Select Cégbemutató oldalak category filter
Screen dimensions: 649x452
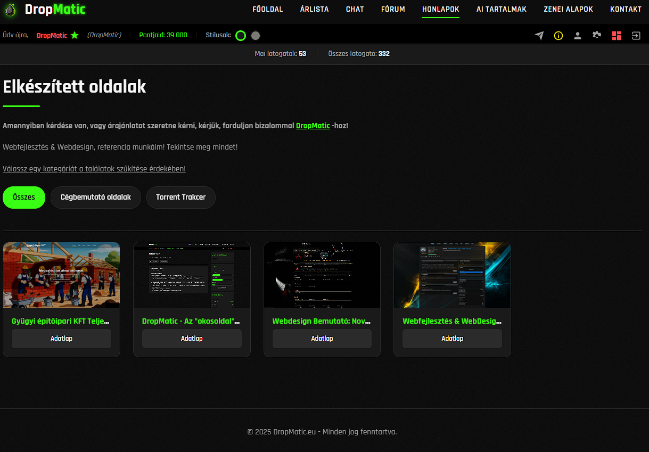[96, 198]
